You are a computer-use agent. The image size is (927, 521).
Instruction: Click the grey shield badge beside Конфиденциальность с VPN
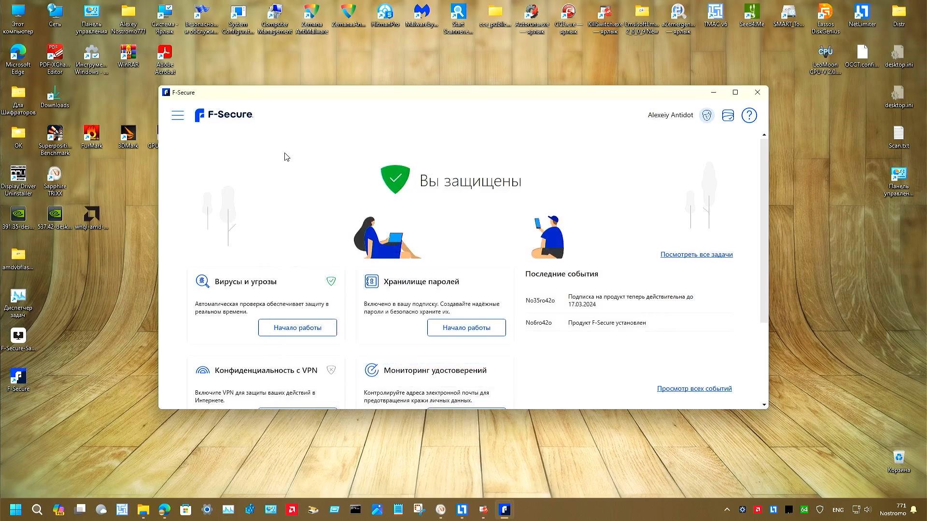(331, 370)
